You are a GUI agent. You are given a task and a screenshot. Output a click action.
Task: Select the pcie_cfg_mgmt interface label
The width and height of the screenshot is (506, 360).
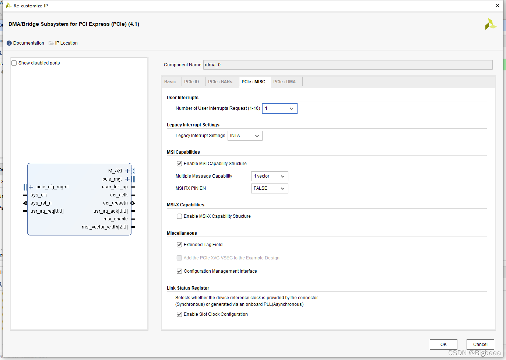(x=53, y=187)
